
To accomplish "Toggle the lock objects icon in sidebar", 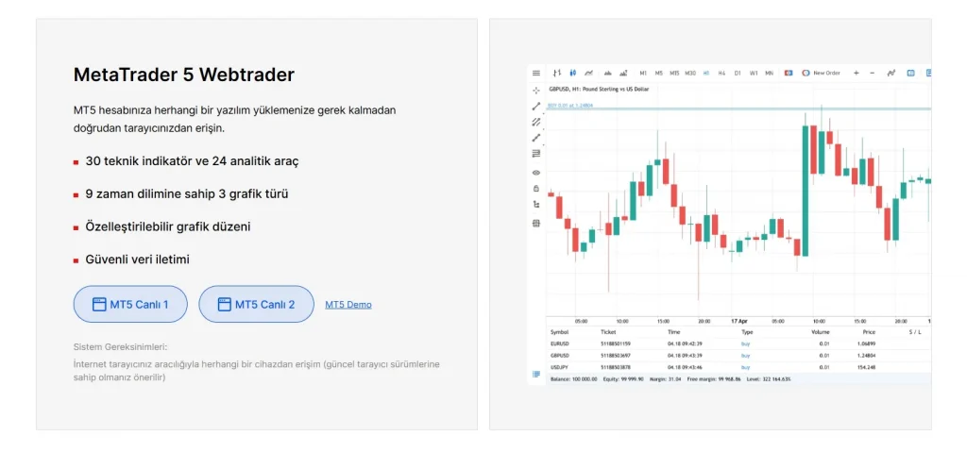I will 536,188.
